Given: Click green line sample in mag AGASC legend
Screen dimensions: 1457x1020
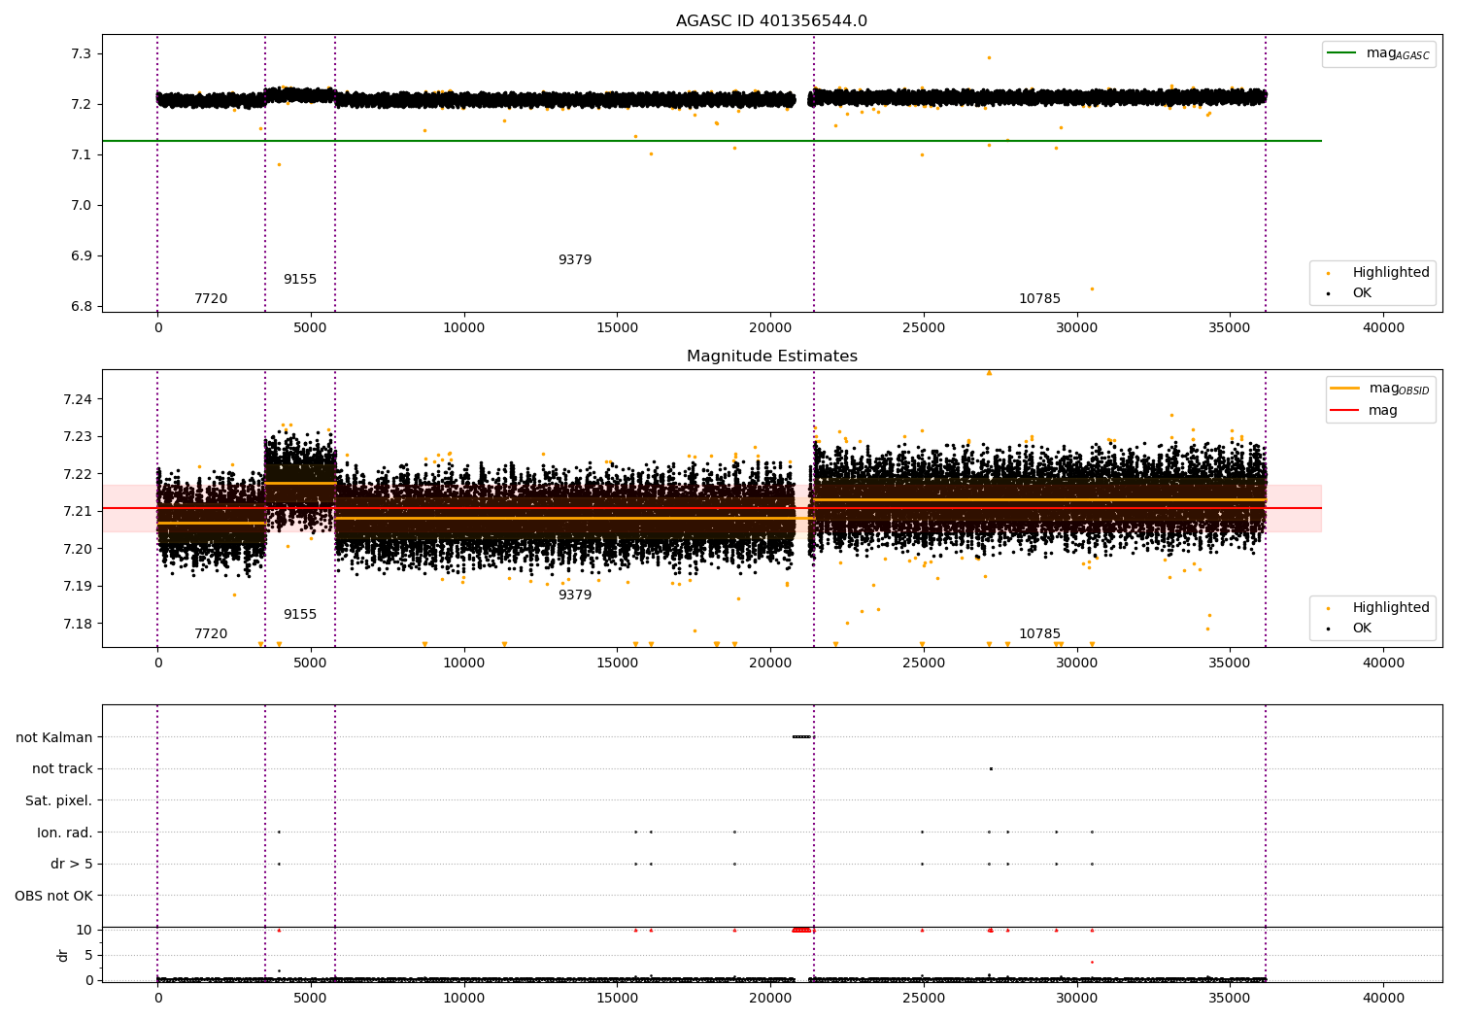Looking at the screenshot, I should (x=1341, y=53).
